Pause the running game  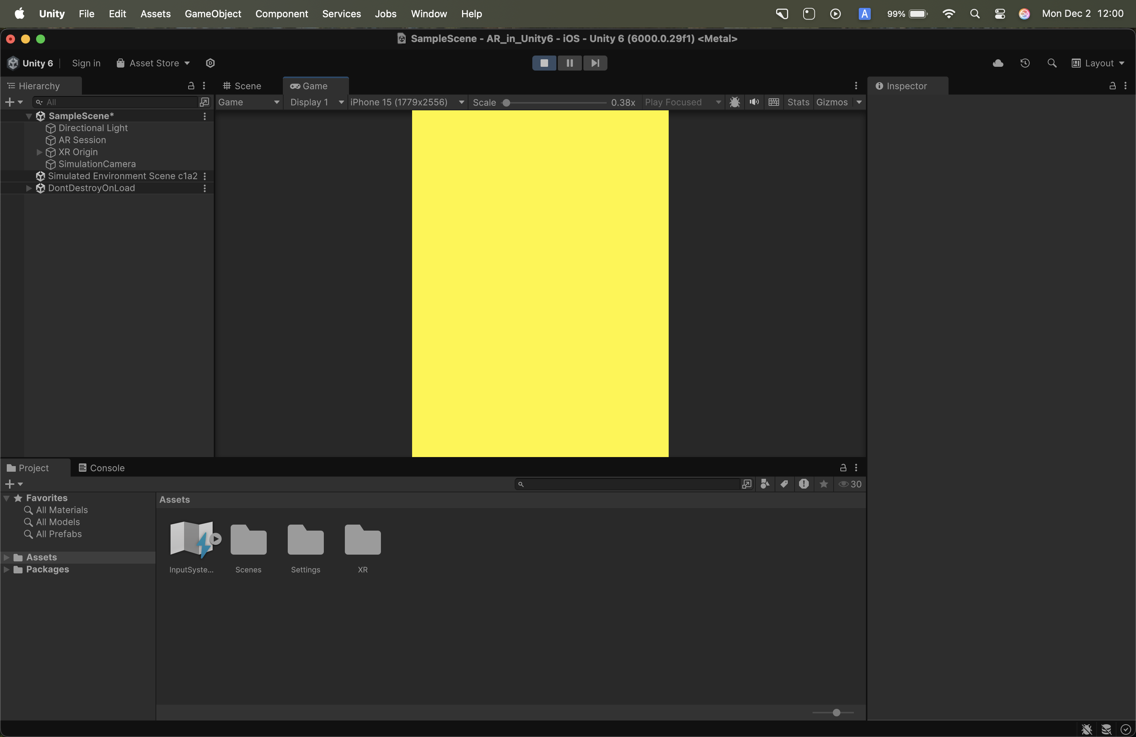(570, 63)
